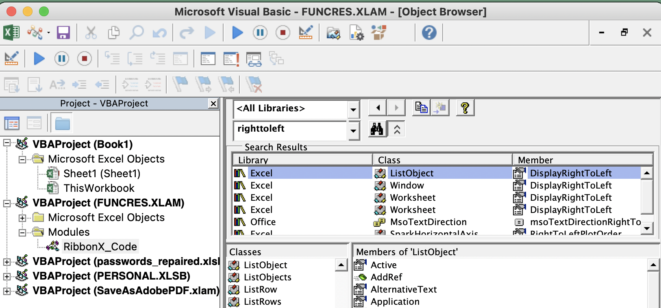Click the search text field with righttoleft
Image resolution: width=661 pixels, height=308 pixels.
coord(290,130)
